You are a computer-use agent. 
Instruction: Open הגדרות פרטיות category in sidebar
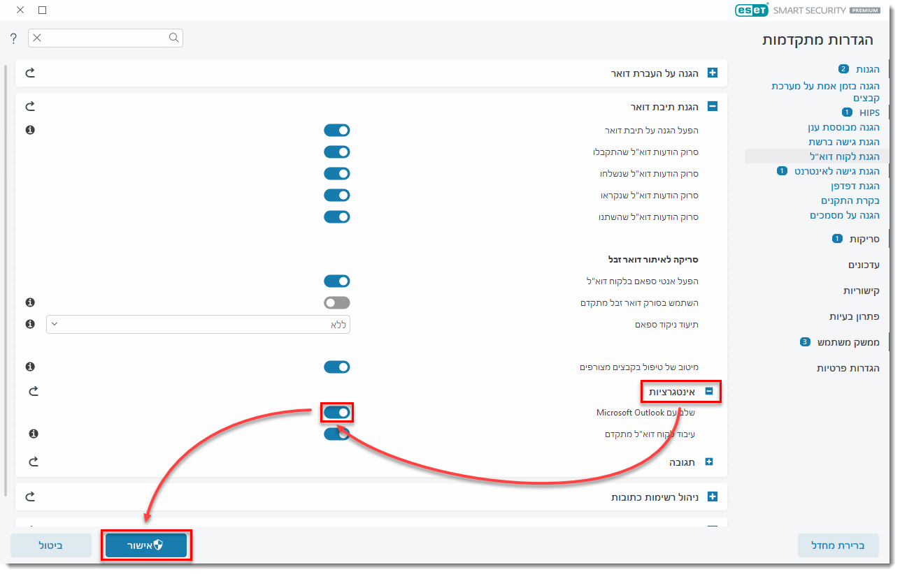pyautogui.click(x=848, y=368)
